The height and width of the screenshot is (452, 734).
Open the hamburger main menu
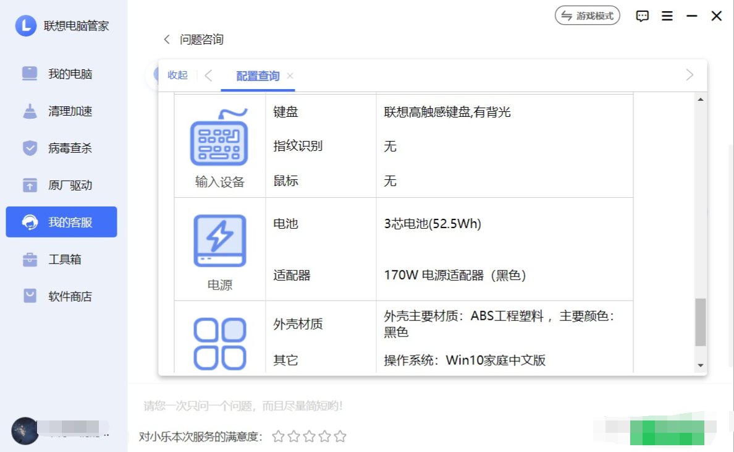667,16
